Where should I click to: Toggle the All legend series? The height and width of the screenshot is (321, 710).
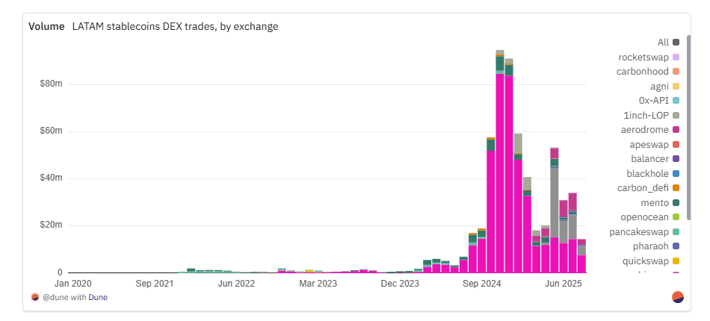click(668, 43)
